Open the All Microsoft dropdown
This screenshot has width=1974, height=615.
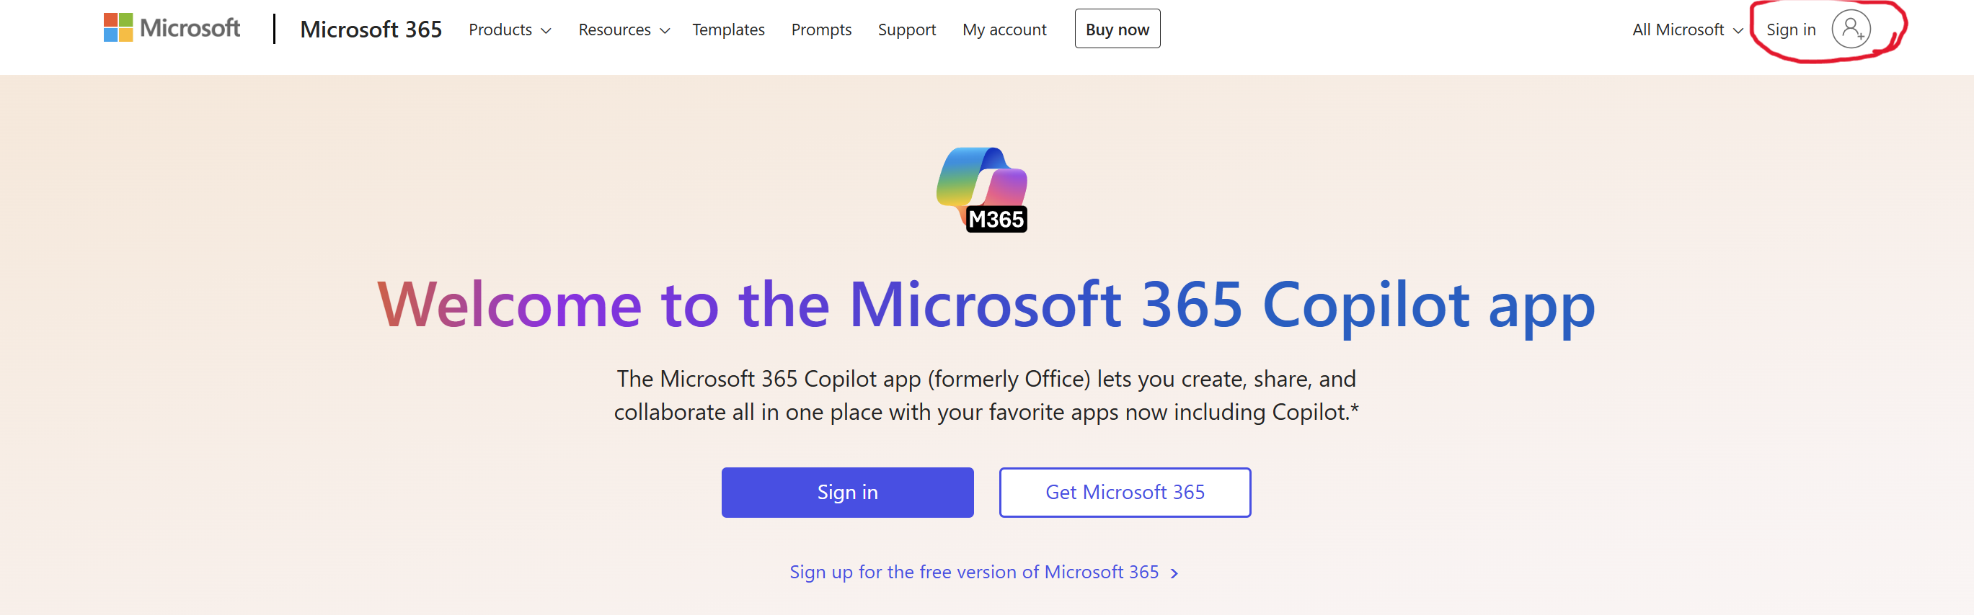point(1687,30)
